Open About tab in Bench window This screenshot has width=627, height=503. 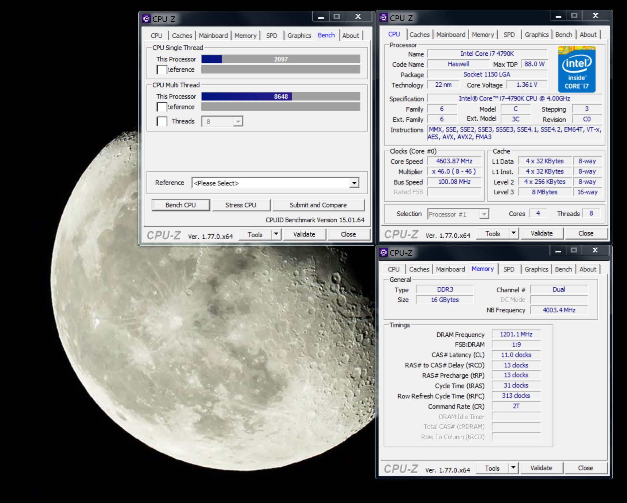(x=351, y=36)
